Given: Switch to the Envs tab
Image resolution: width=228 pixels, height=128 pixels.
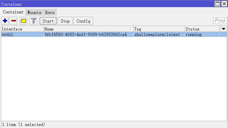Looking at the screenshot, I should click(50, 13).
